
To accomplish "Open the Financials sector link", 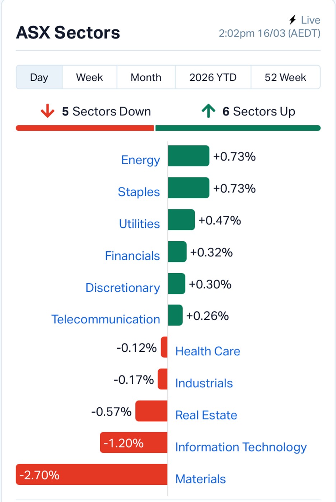I will coord(132,256).
